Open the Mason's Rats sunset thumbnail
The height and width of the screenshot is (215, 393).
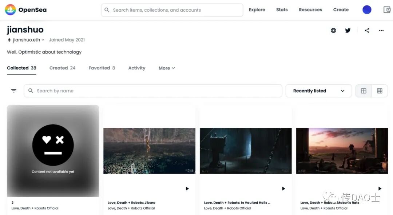342,151
